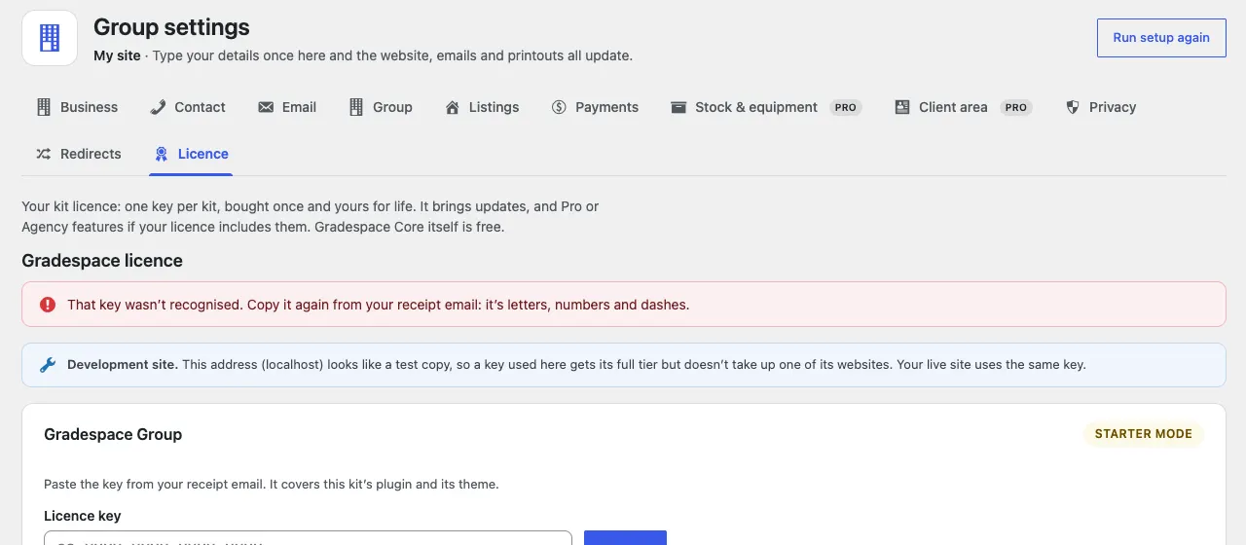This screenshot has height=545, width=1246.
Task: Open the Privacy tab
Action: tap(1101, 107)
